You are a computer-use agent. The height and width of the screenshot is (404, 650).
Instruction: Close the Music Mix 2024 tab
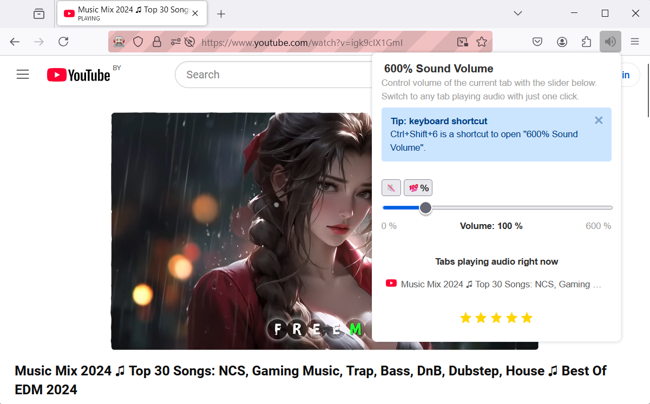pos(195,14)
